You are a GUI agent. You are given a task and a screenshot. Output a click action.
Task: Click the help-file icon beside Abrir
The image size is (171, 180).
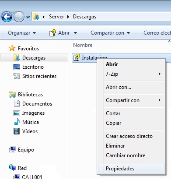[52, 33]
